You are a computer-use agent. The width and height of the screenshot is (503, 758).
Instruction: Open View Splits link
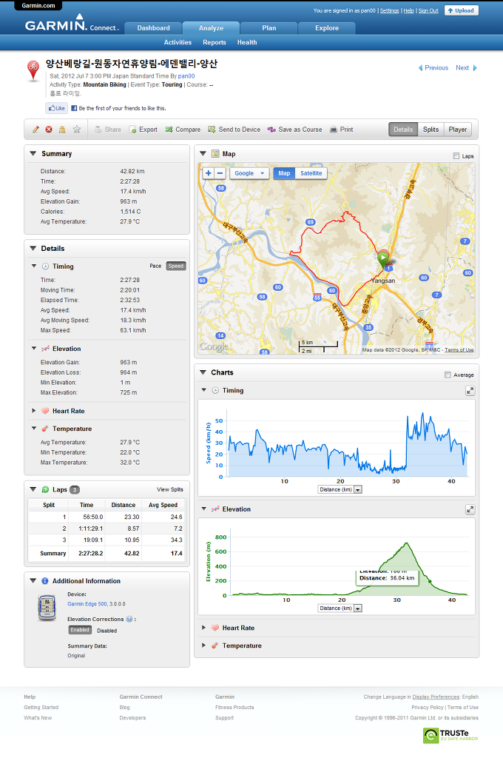pyautogui.click(x=170, y=490)
